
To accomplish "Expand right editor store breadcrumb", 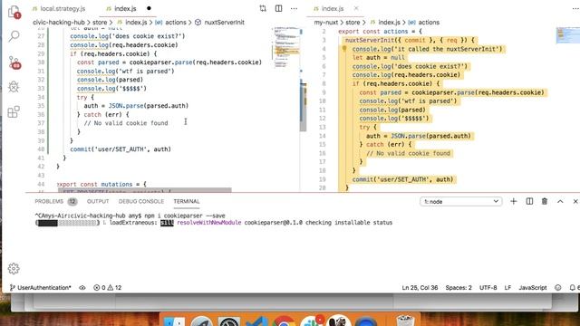I will pyautogui.click(x=353, y=22).
